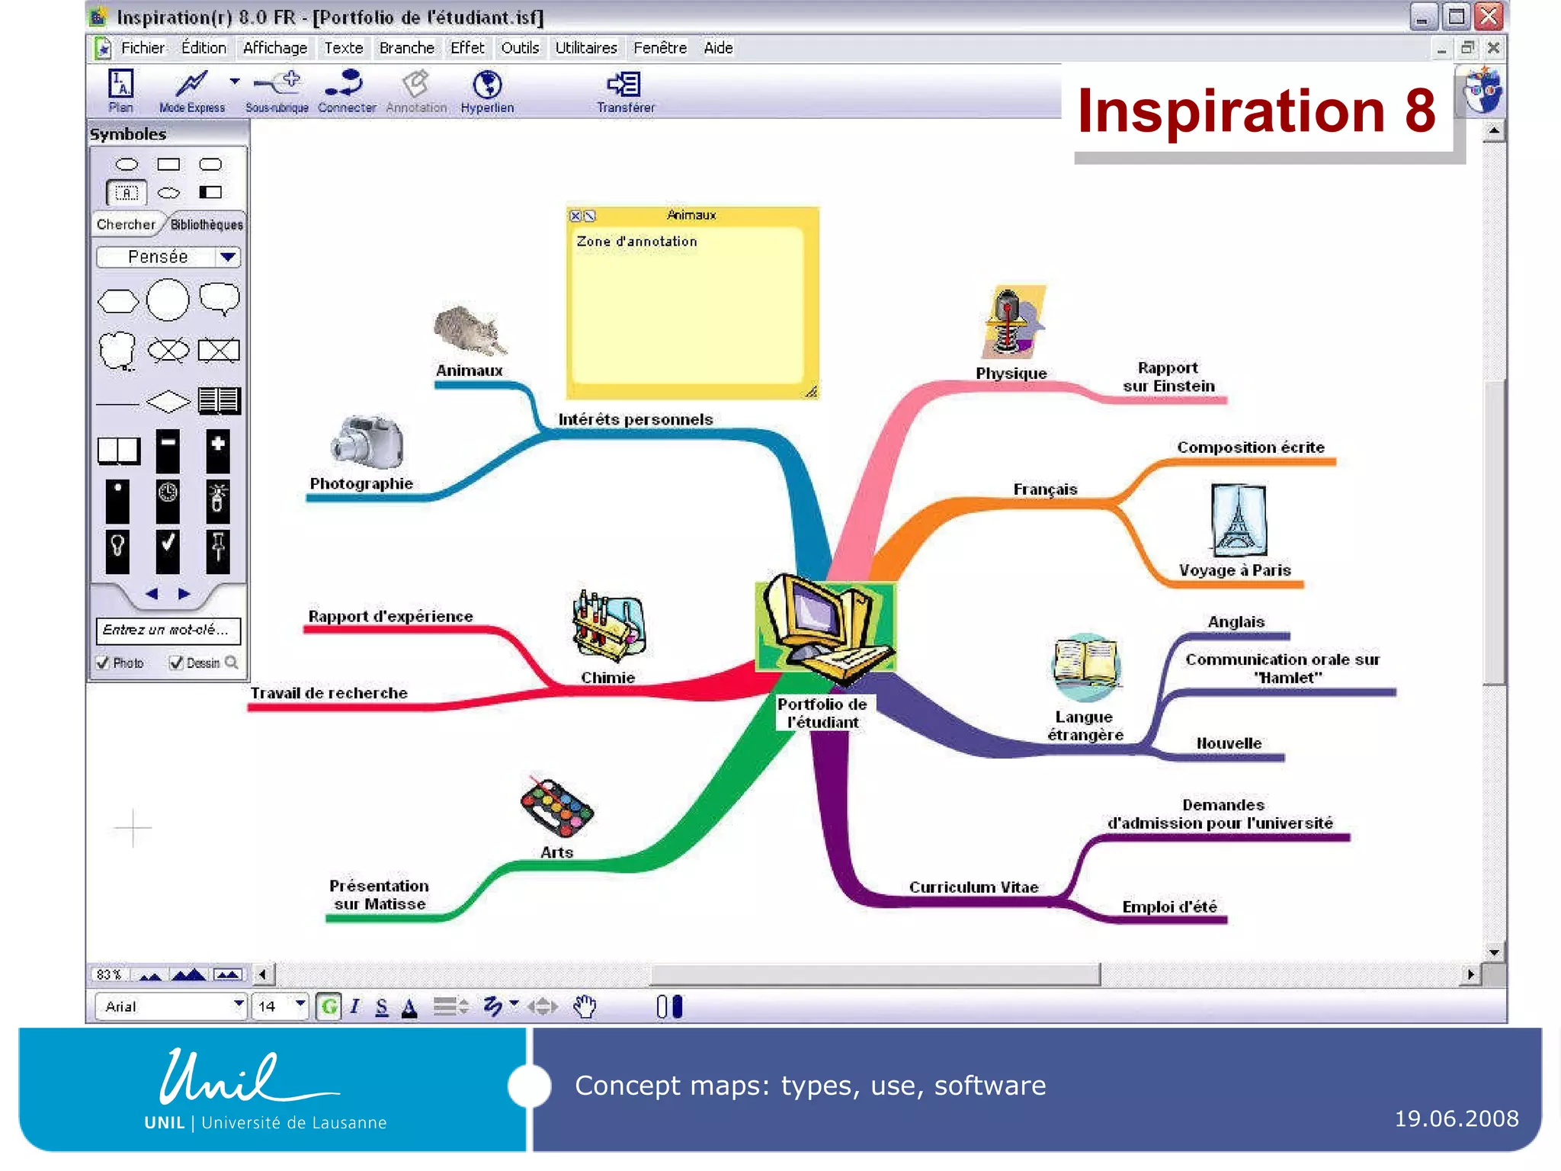This screenshot has width=1561, height=1171.
Task: Choose the oval basic symbol shape
Action: 127,164
